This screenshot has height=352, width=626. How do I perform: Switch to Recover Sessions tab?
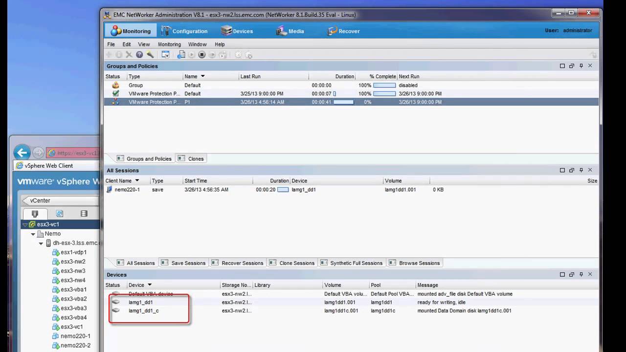coord(238,263)
